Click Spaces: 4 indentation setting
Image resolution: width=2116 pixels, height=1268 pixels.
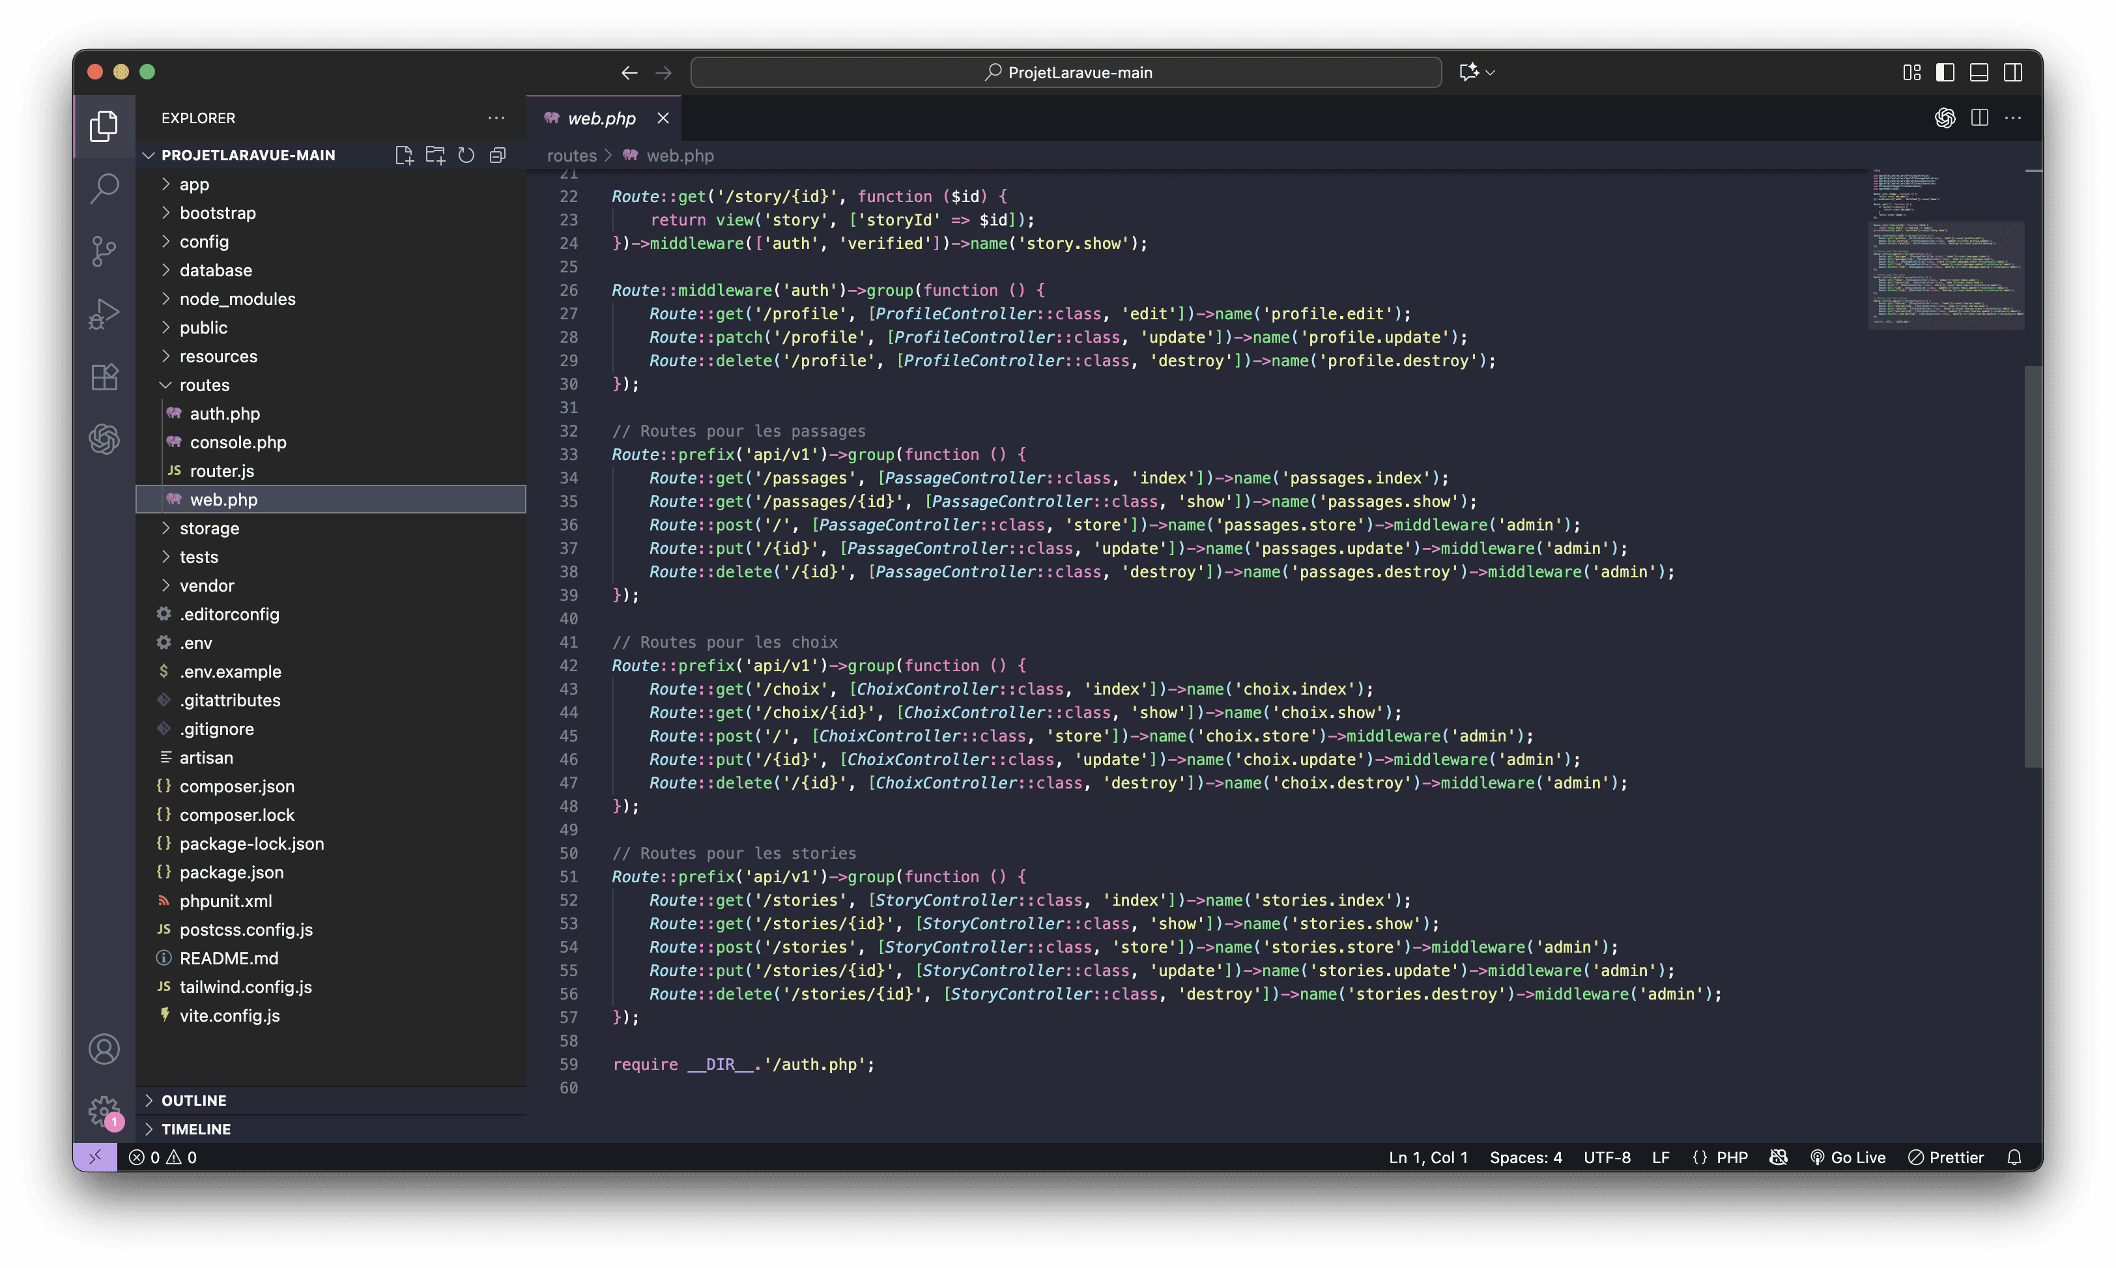point(1526,1157)
